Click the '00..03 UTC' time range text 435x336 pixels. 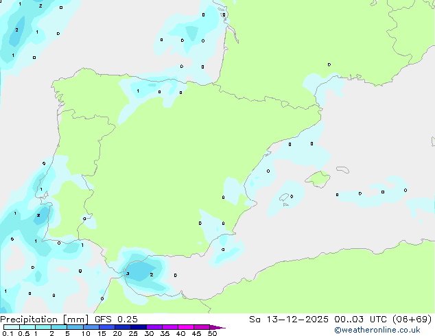click(x=360, y=320)
